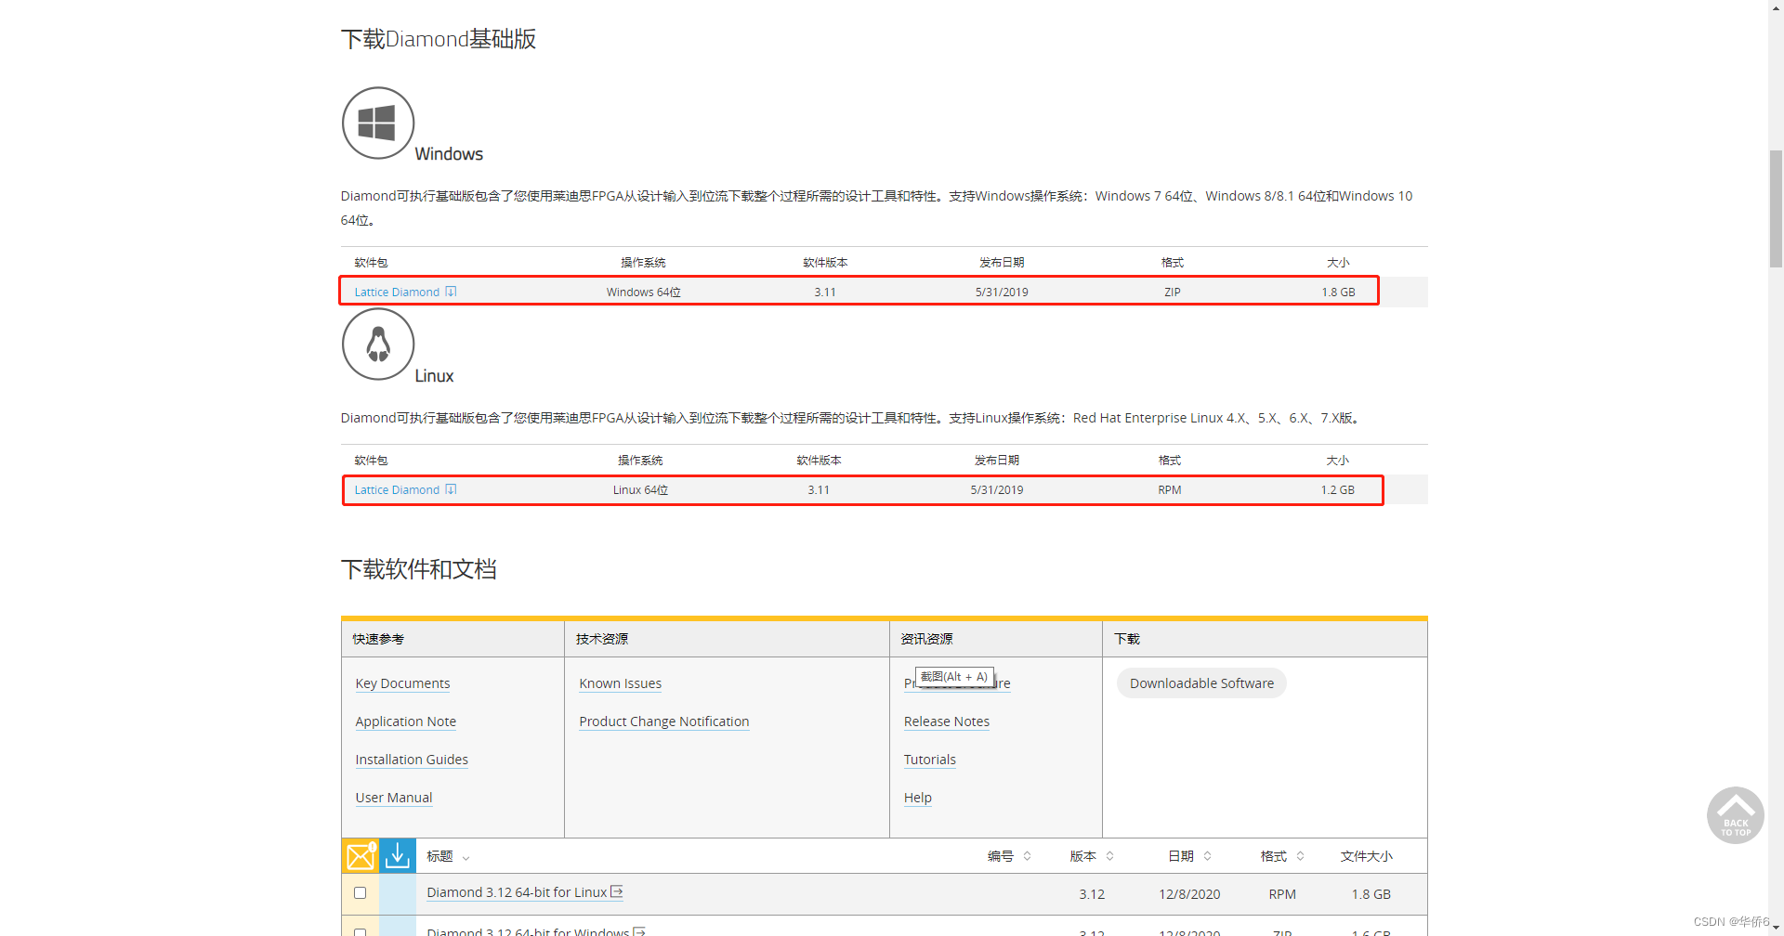This screenshot has width=1784, height=936.
Task: Click external link icon after Diamond 3.12 Linux
Action: tap(616, 892)
